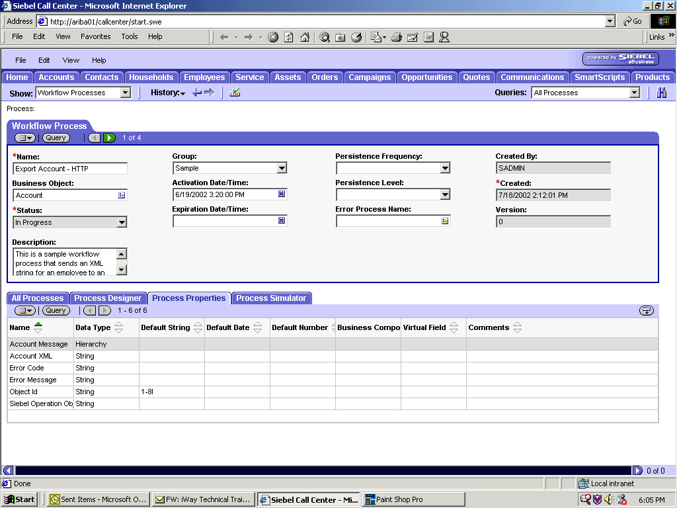Screen dimensions: 677x508
Task: Click the Search icon in the browser toolbar
Action: [x=323, y=37]
